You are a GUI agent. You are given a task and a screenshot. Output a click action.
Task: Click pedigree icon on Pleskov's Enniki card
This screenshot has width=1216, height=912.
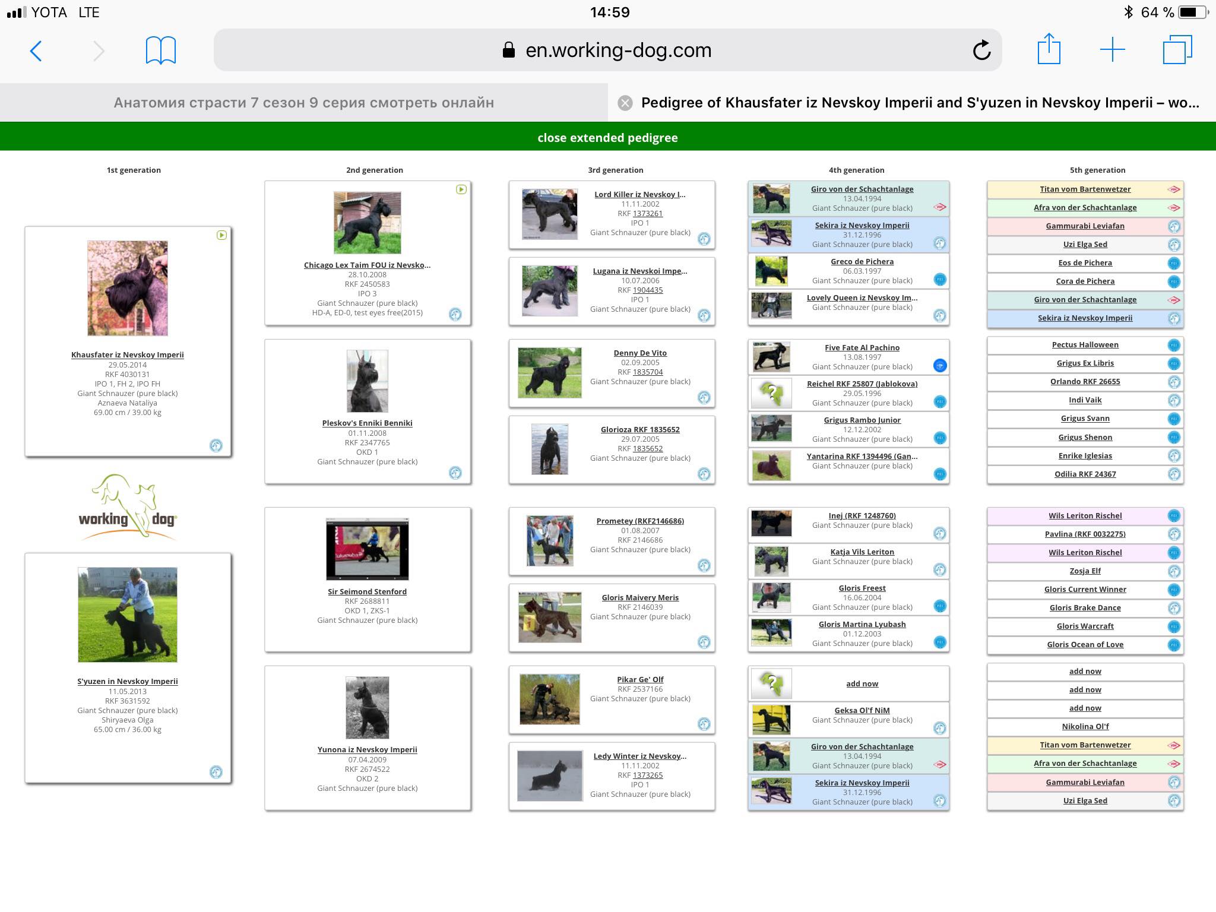coord(455,473)
